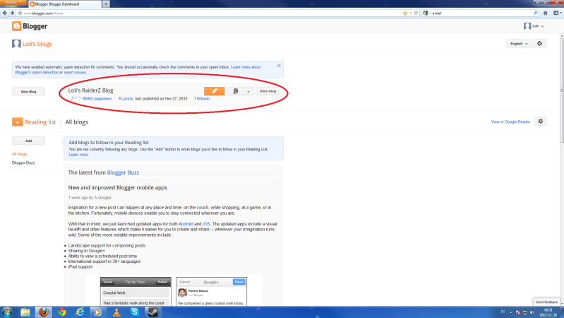
Task: Expand the blog options dropdown arrow
Action: point(248,91)
